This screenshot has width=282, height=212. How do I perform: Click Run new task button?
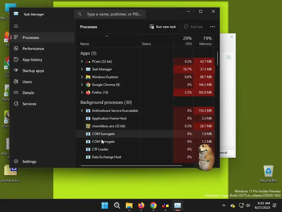(162, 27)
